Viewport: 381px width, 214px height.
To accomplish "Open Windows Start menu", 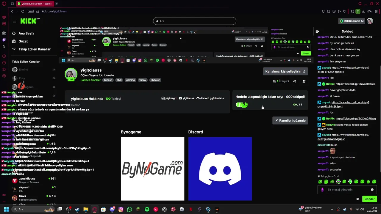I will coord(6,209).
